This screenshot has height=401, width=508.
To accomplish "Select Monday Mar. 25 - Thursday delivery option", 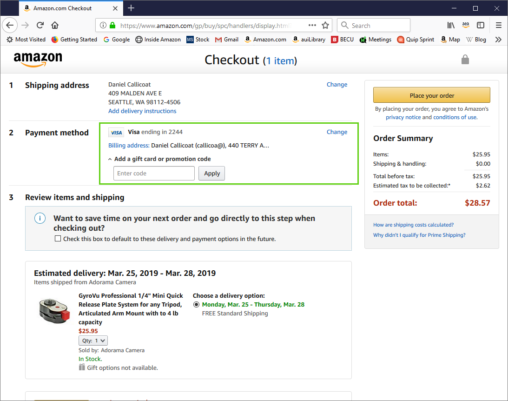I will (x=196, y=304).
